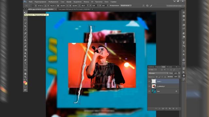Open the Изображение menu
The image size is (209, 117).
[53, 2]
